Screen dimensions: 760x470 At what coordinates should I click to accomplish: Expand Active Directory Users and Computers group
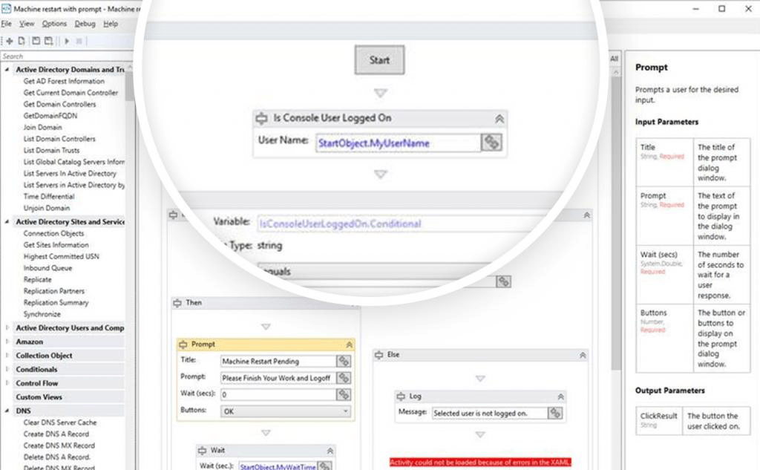tap(7, 328)
